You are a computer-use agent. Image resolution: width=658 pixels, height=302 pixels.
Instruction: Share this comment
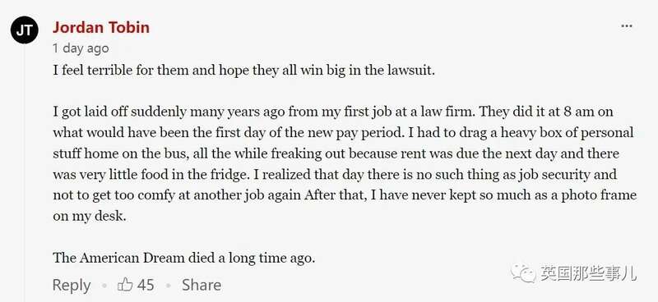tap(202, 286)
